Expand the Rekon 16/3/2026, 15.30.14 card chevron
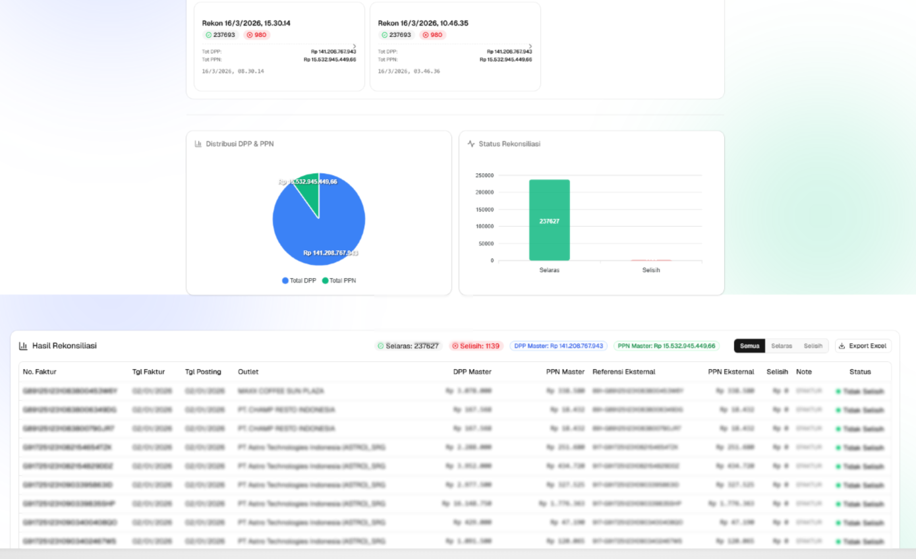 pos(354,45)
